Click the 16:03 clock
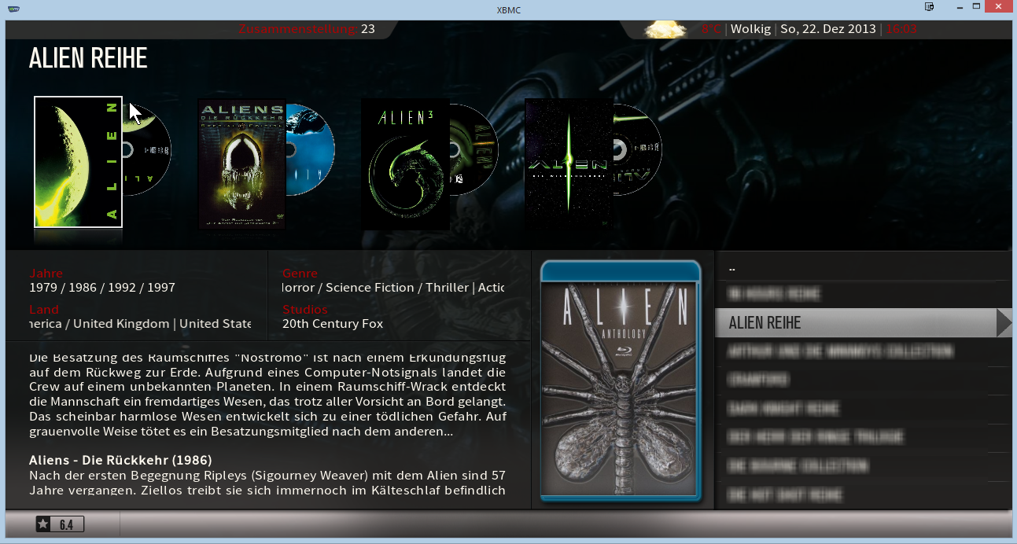Image resolution: width=1017 pixels, height=544 pixels. tap(901, 29)
